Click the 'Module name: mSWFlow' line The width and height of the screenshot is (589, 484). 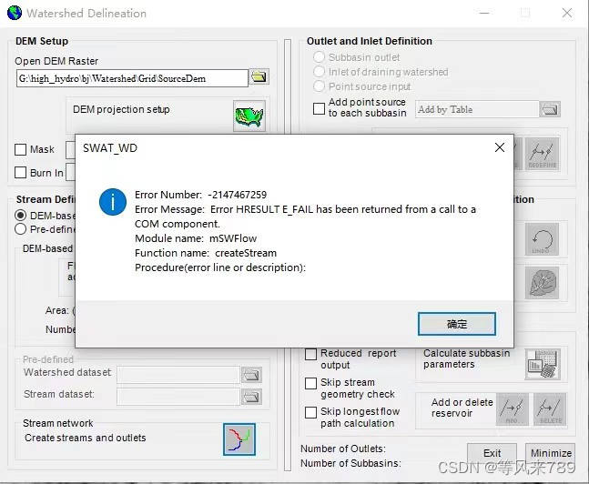(196, 238)
